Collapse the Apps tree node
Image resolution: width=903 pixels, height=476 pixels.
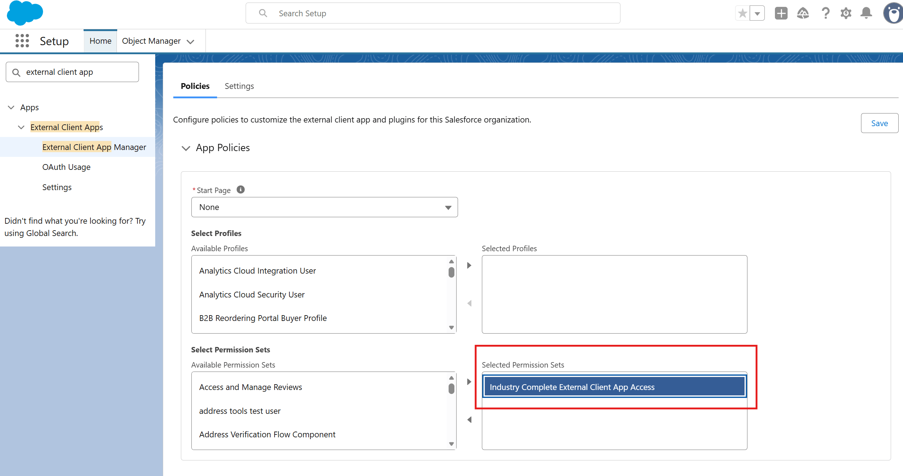[11, 107]
